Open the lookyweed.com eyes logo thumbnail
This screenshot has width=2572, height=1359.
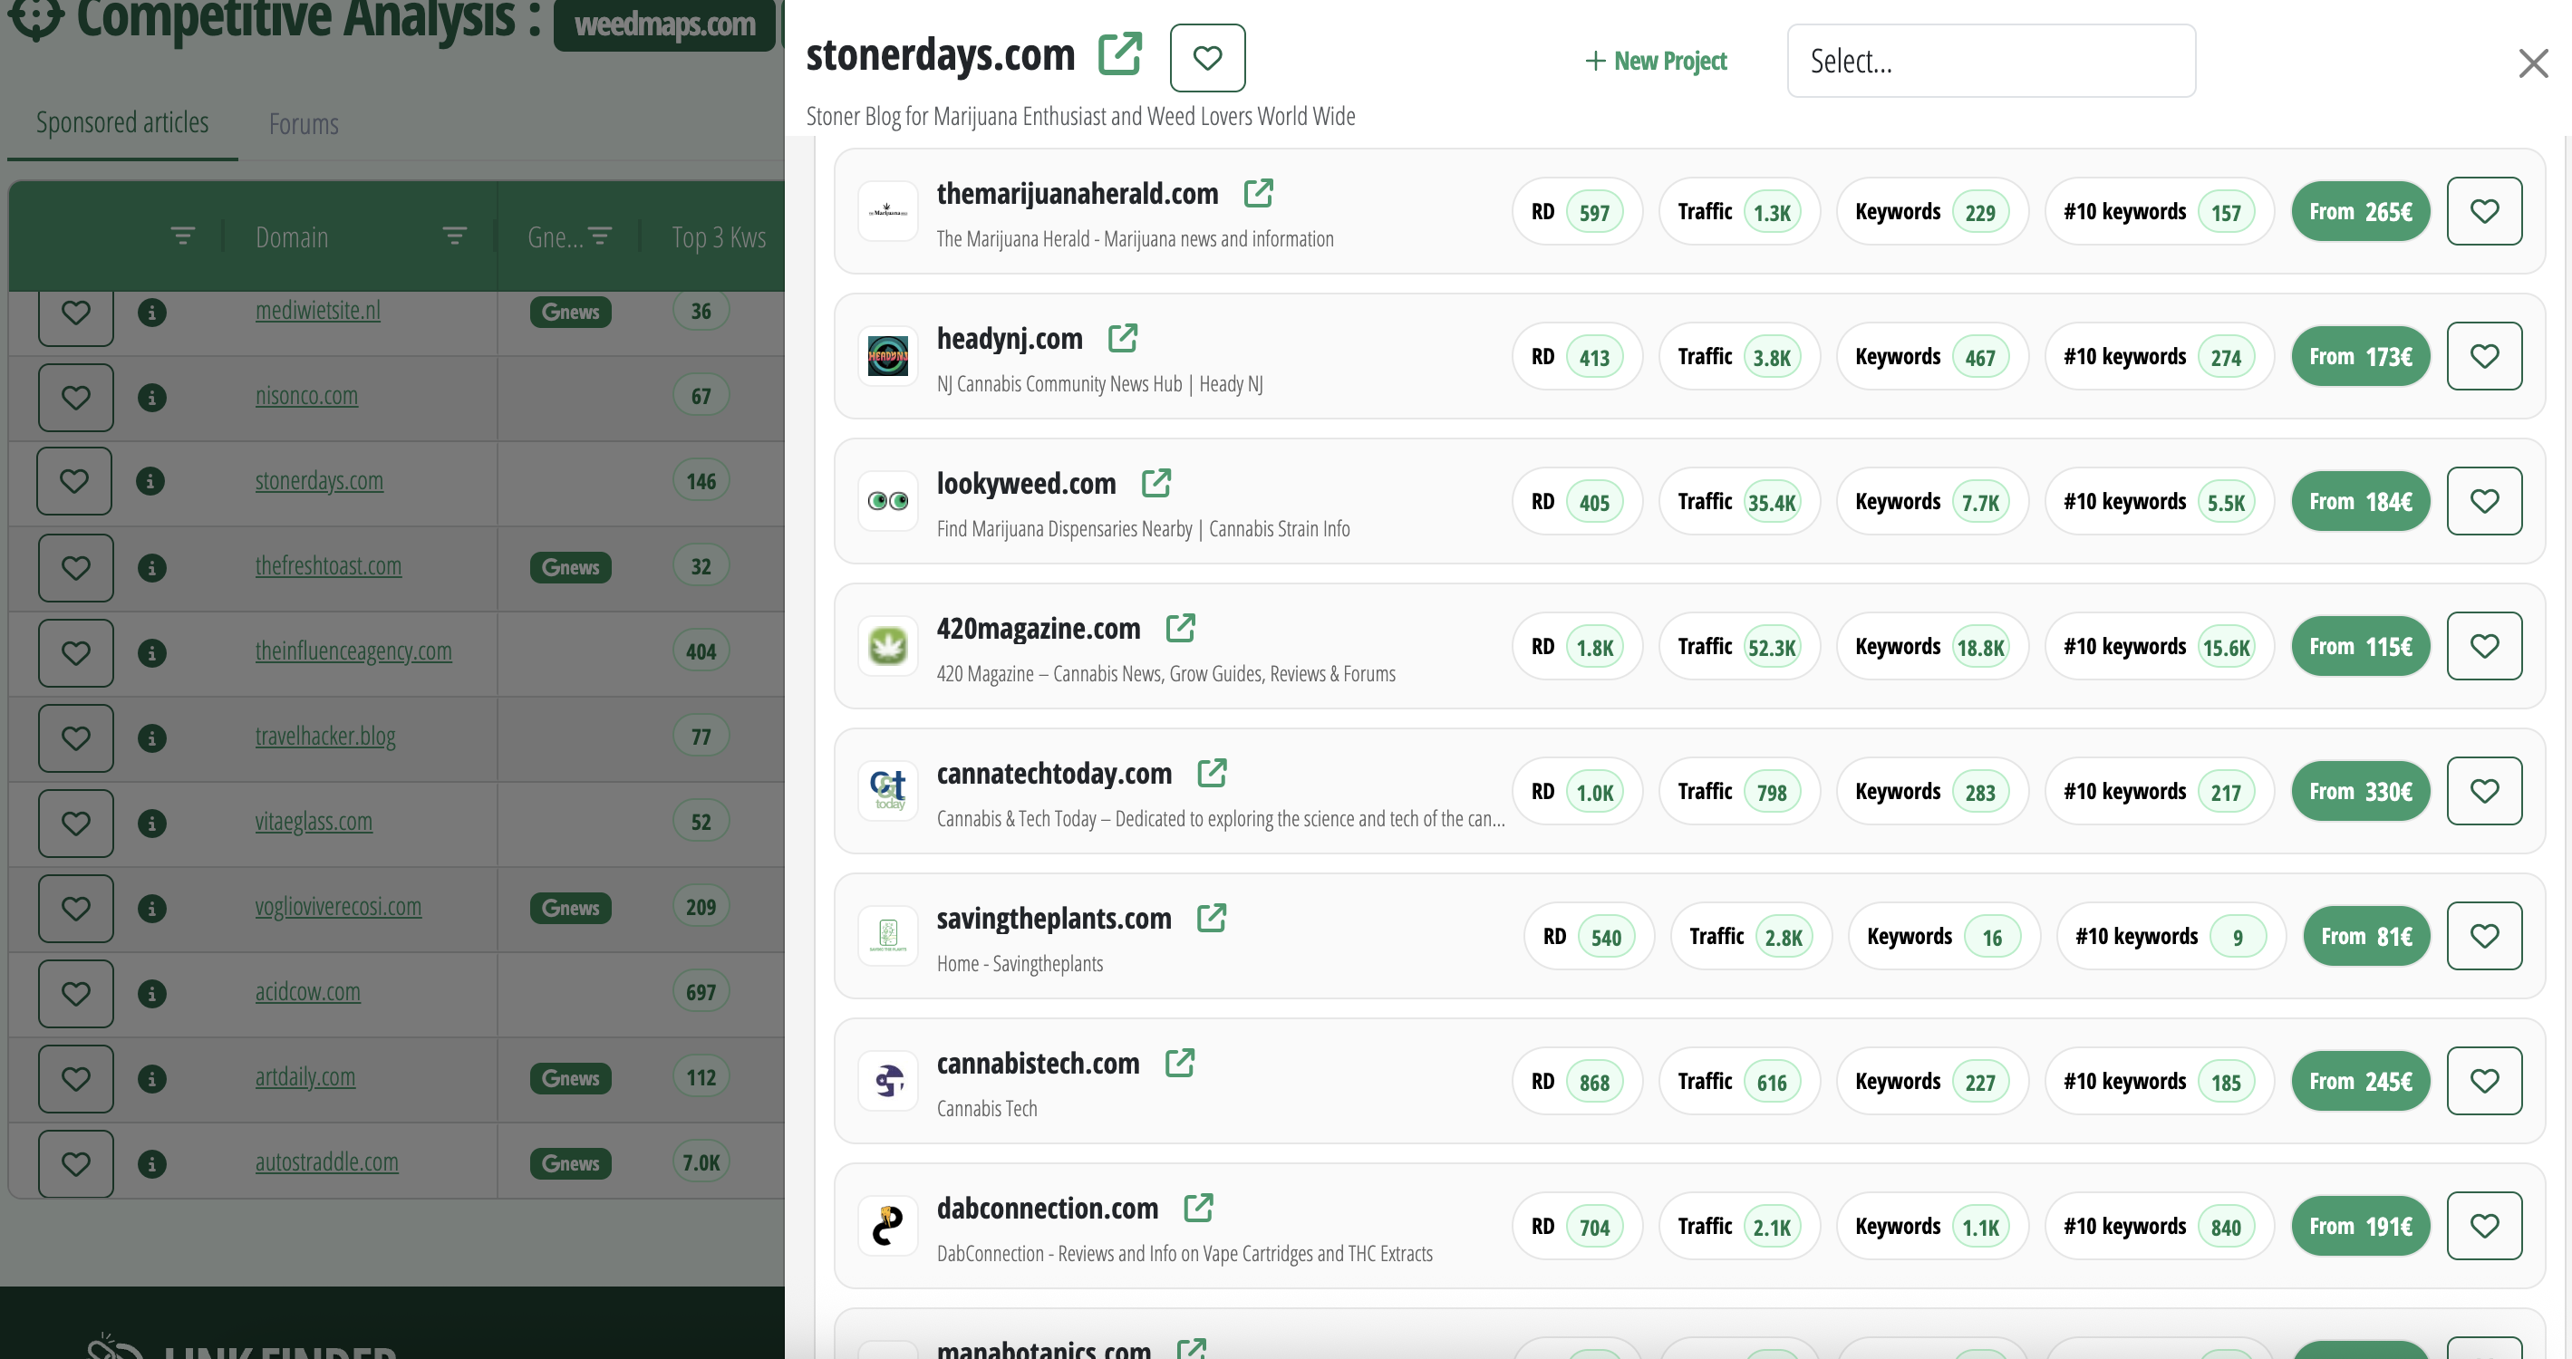tap(887, 501)
